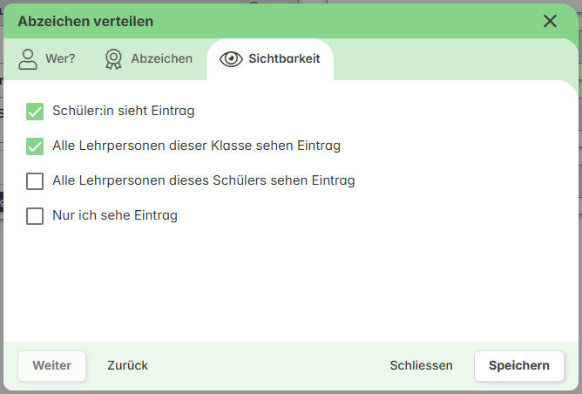Click the text Alle Lehrpersonen dieses Schülers sehen Eintrag
Viewport: 582px width, 394px height.
(x=204, y=180)
